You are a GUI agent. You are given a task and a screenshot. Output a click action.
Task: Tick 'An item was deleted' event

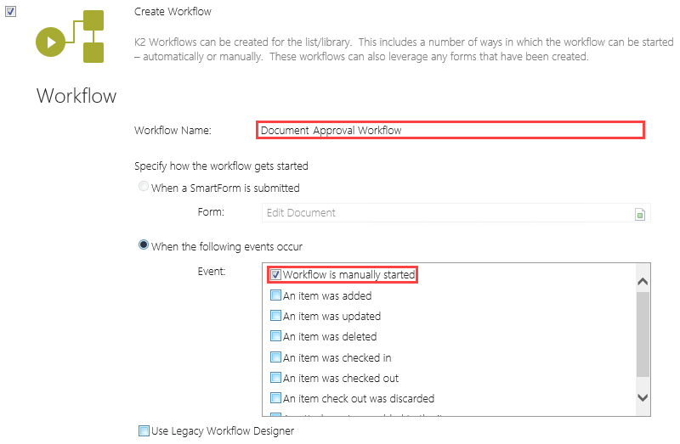275,336
